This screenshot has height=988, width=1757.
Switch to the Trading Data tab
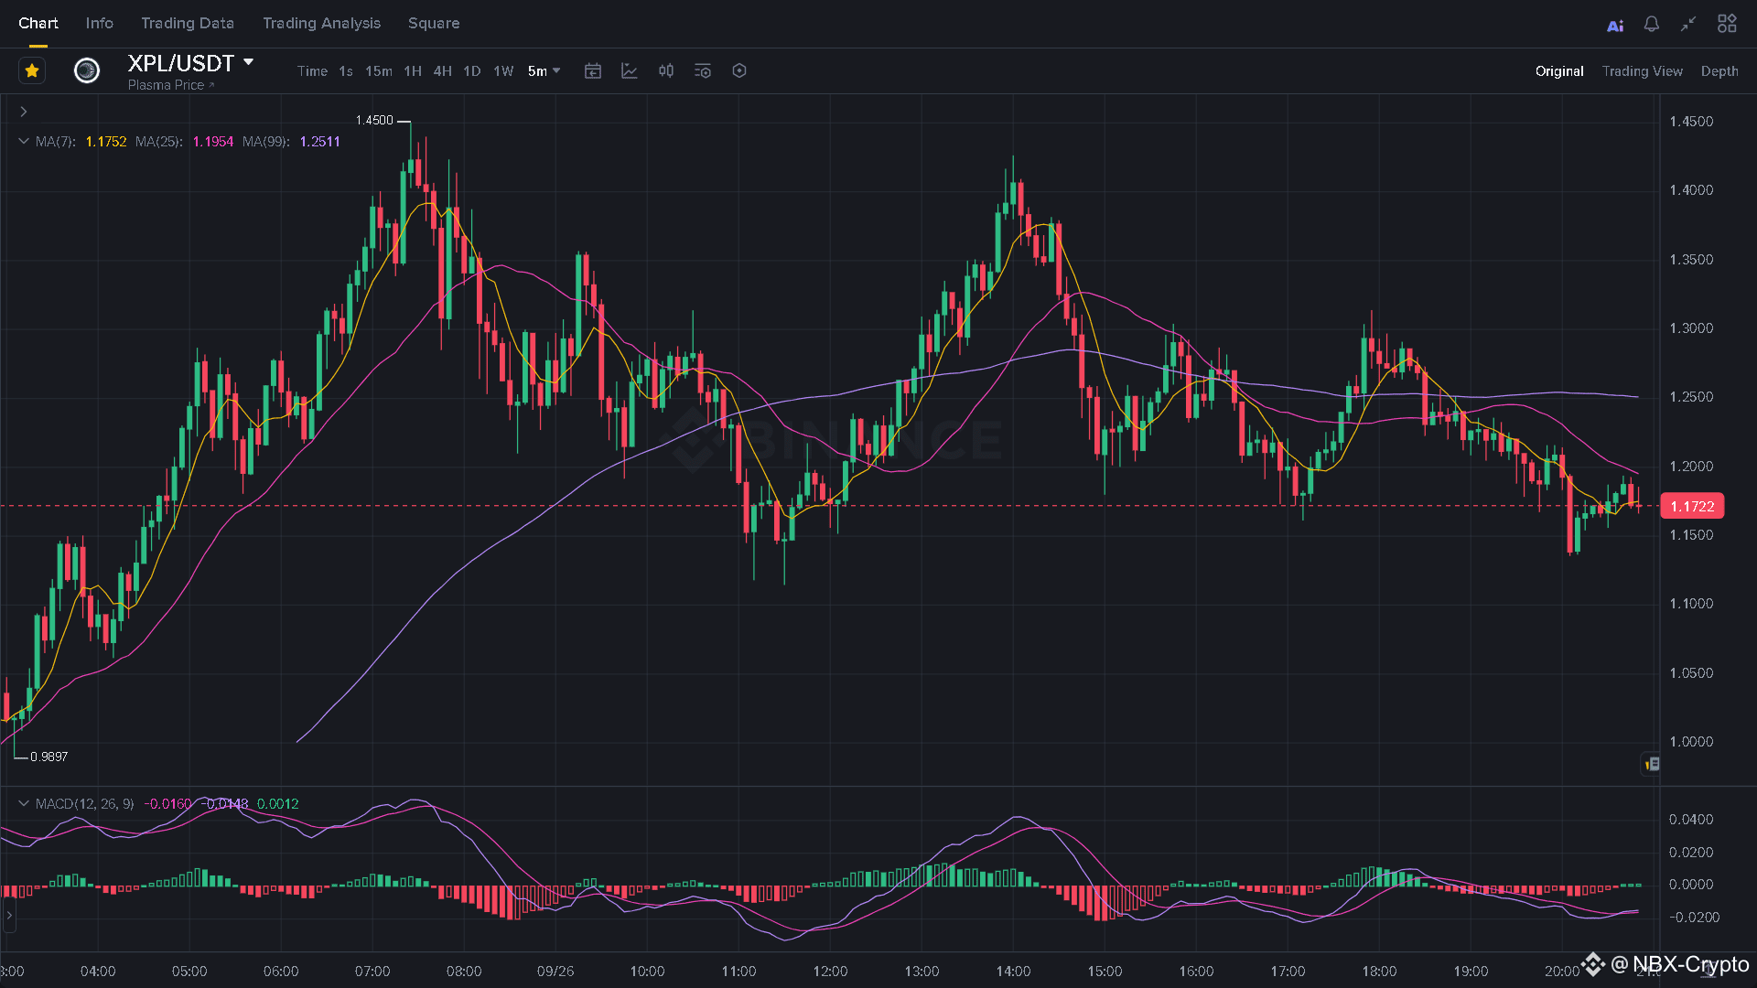(188, 23)
